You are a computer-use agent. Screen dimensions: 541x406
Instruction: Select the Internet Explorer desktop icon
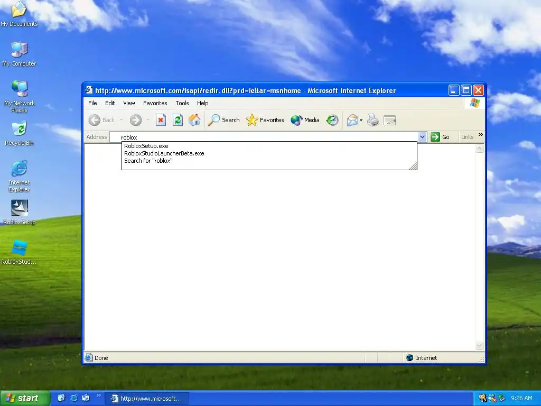click(19, 176)
